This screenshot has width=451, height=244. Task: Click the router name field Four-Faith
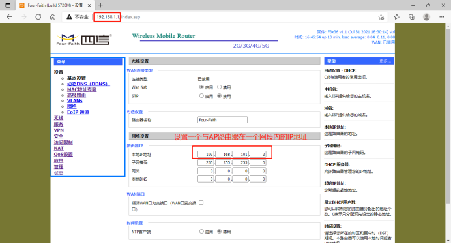(222, 120)
